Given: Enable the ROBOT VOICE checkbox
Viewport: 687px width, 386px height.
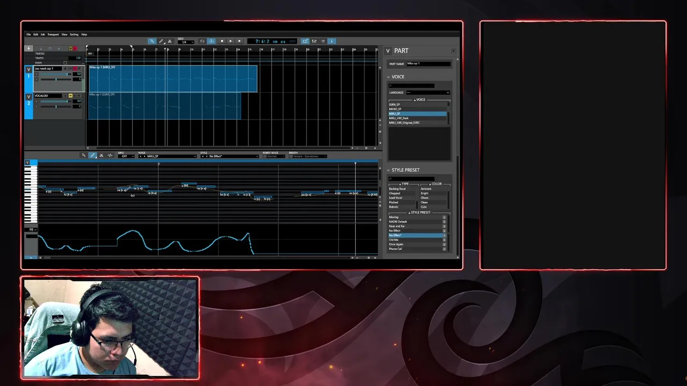Looking at the screenshot, I should [x=265, y=156].
